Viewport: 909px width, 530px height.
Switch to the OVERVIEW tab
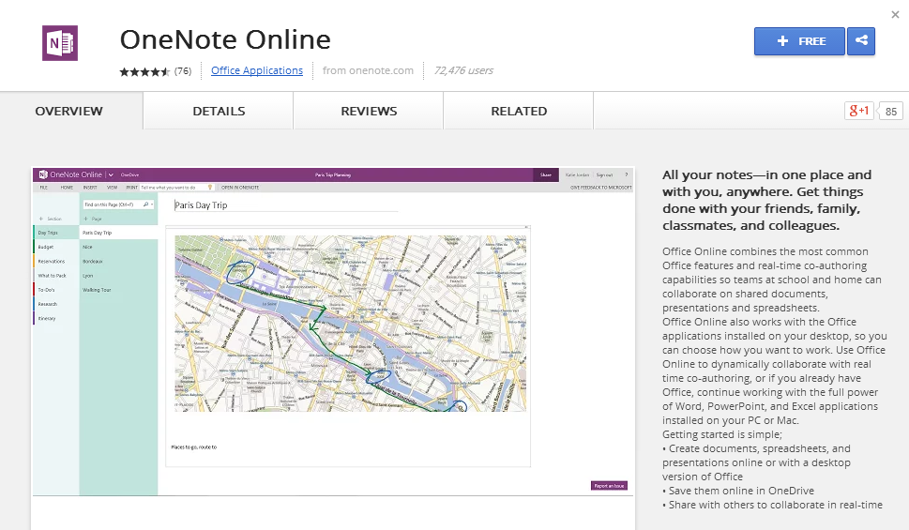pyautogui.click(x=69, y=111)
